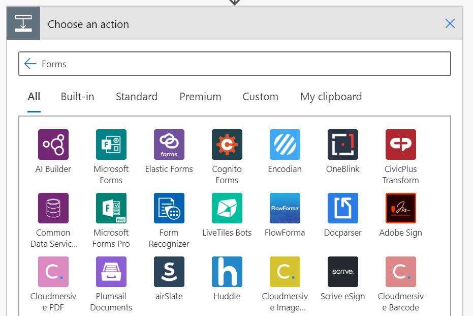Go to the Custom tab
Viewport: 473px width, 316px height.
coord(260,97)
